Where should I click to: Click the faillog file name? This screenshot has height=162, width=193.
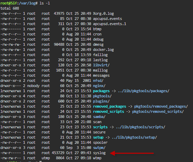click(100, 55)
